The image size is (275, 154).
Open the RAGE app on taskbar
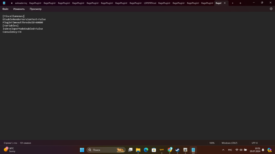click(x=162, y=150)
